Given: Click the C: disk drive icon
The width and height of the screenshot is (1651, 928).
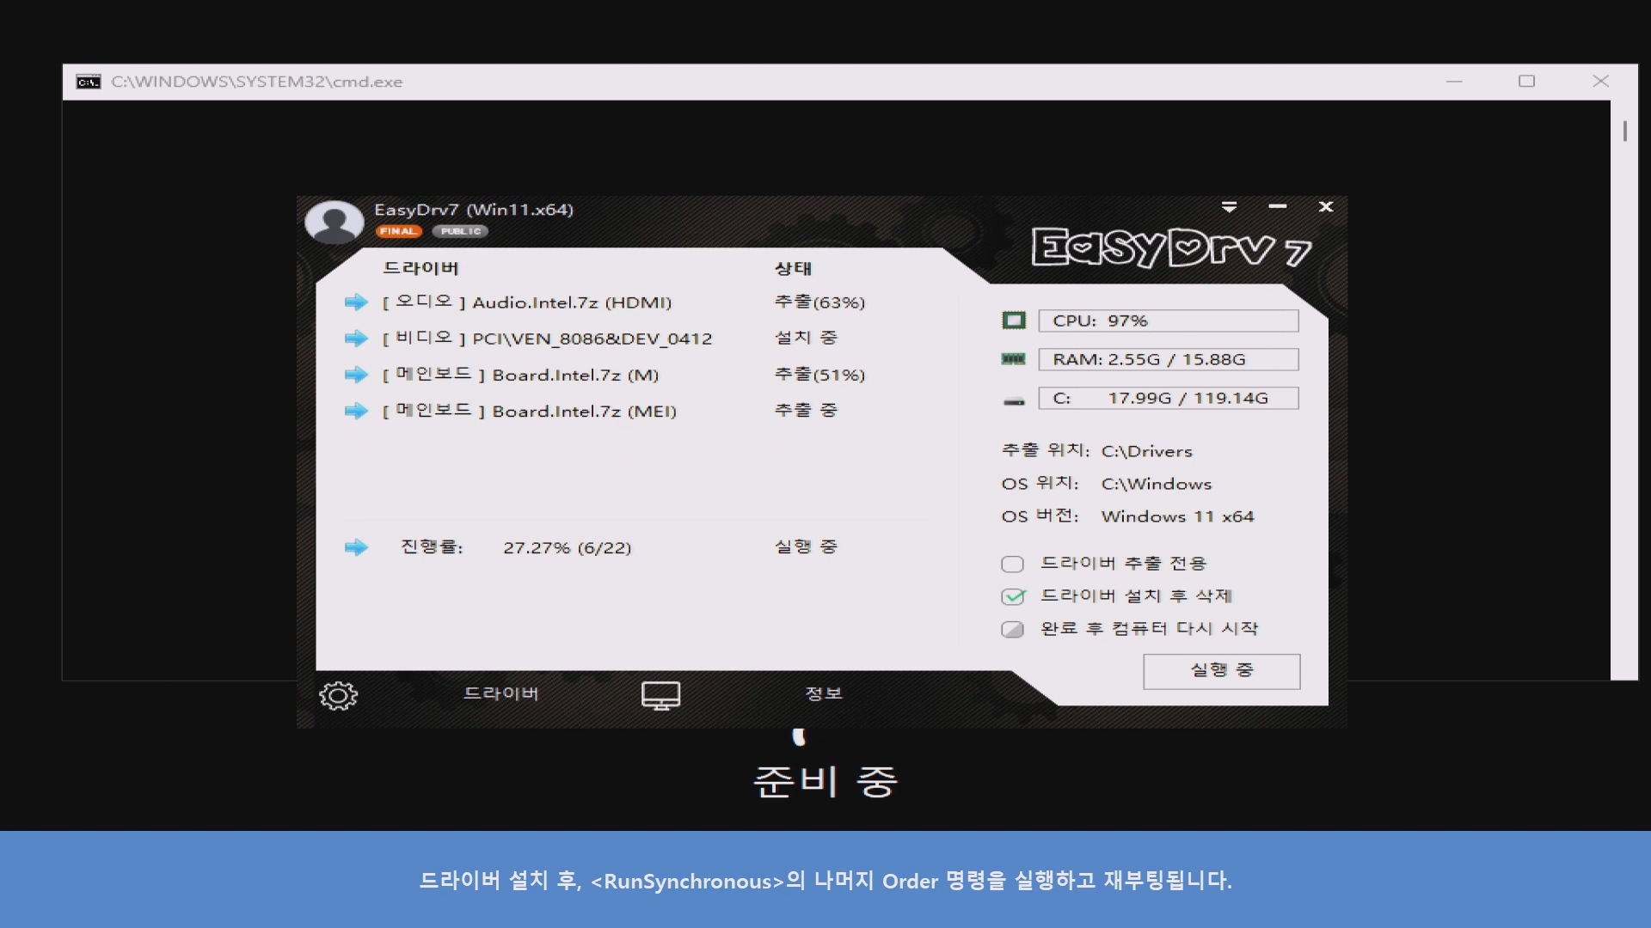Looking at the screenshot, I should (1014, 400).
